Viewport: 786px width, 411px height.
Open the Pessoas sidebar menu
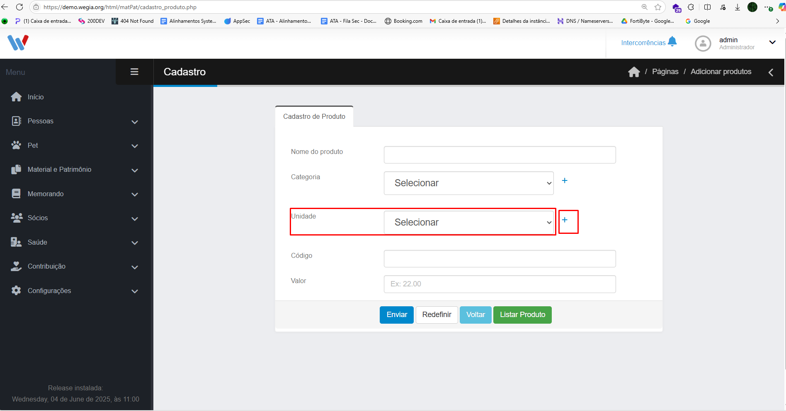77,121
